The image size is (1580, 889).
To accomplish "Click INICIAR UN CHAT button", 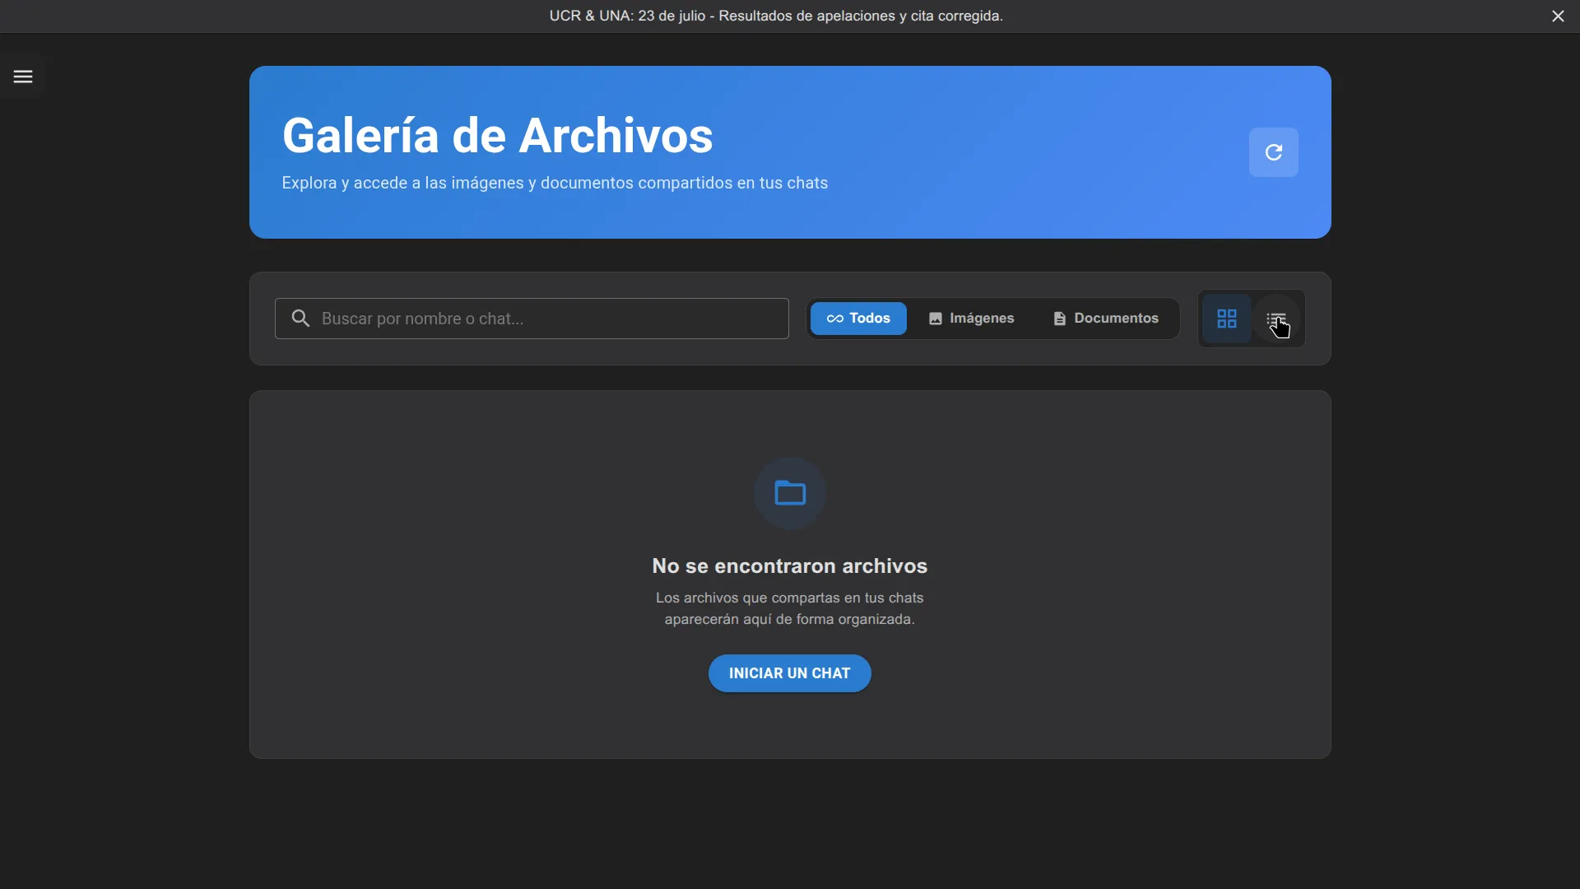I will (789, 673).
